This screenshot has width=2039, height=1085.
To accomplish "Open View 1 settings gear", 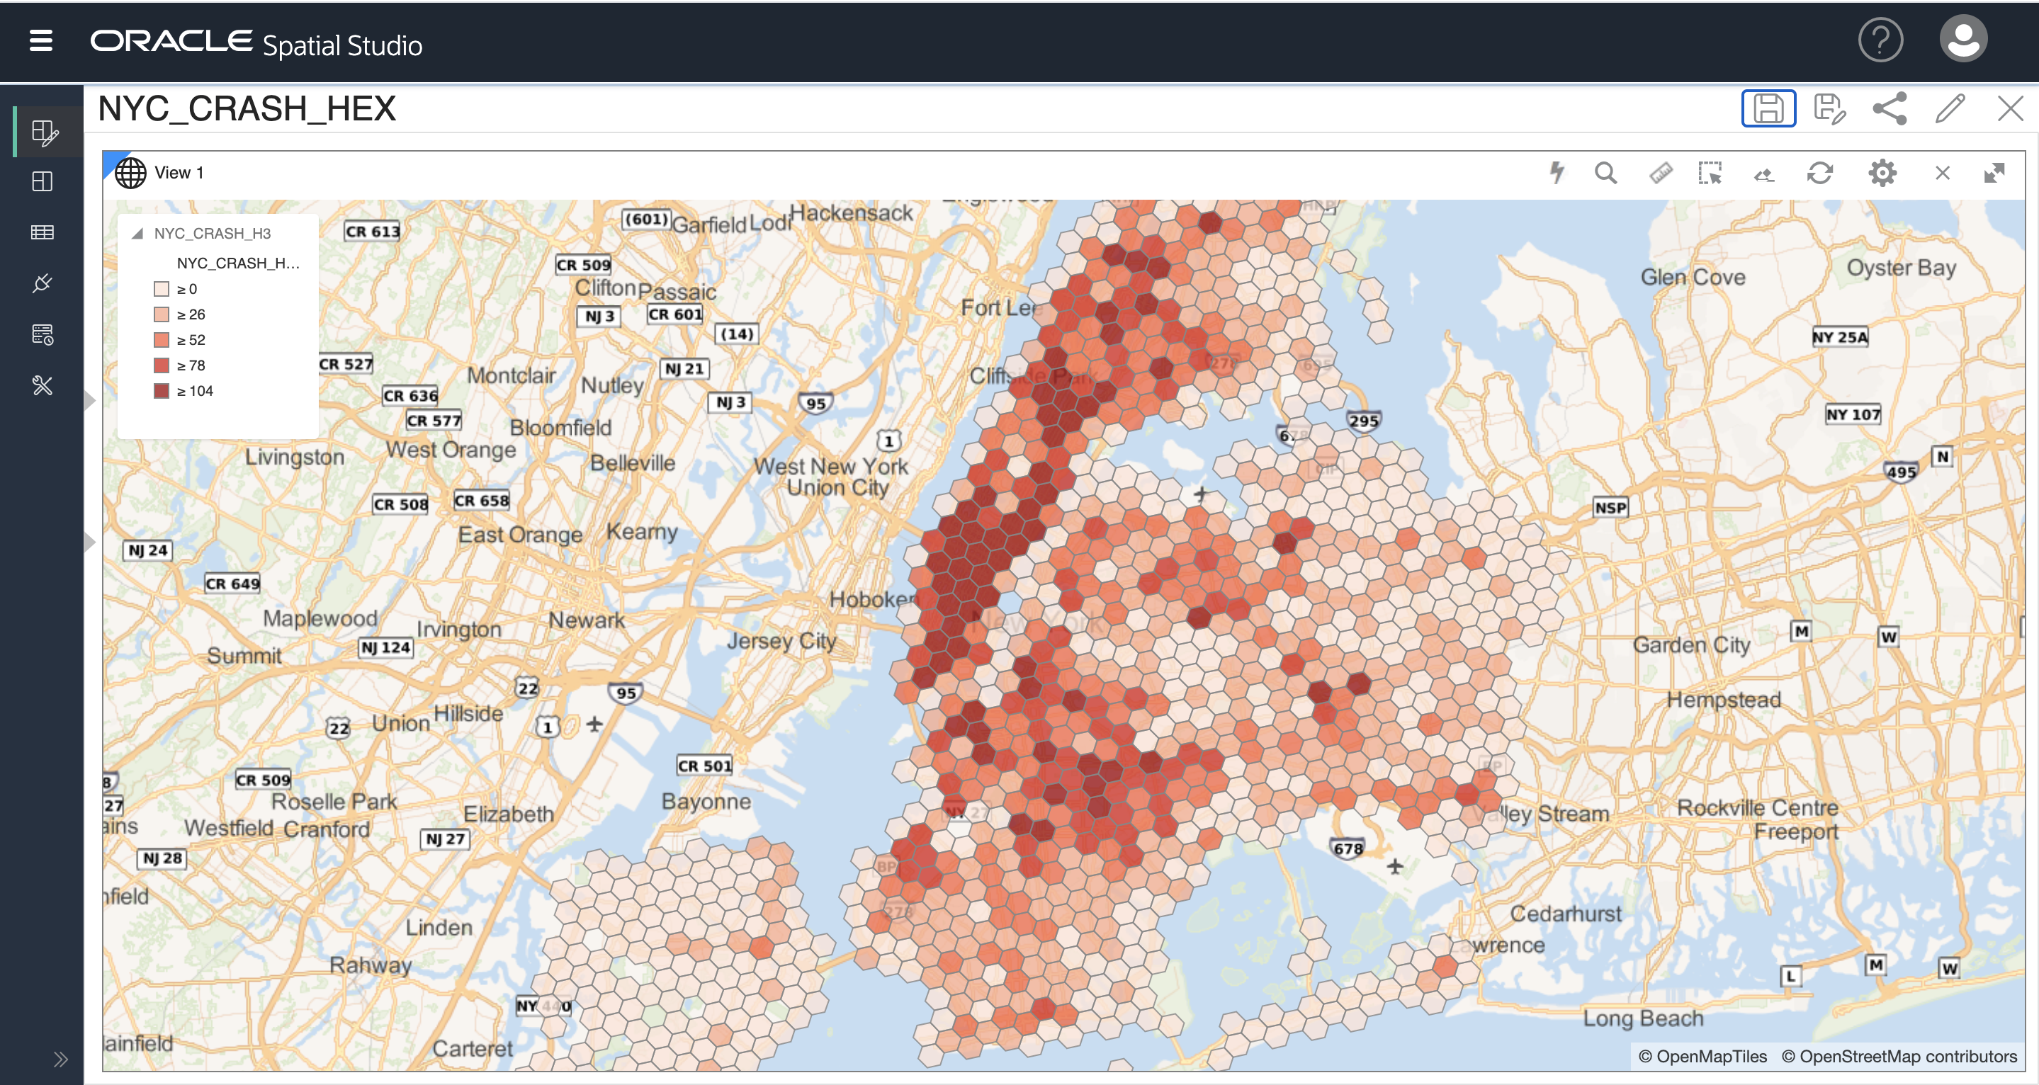I will click(x=1882, y=174).
